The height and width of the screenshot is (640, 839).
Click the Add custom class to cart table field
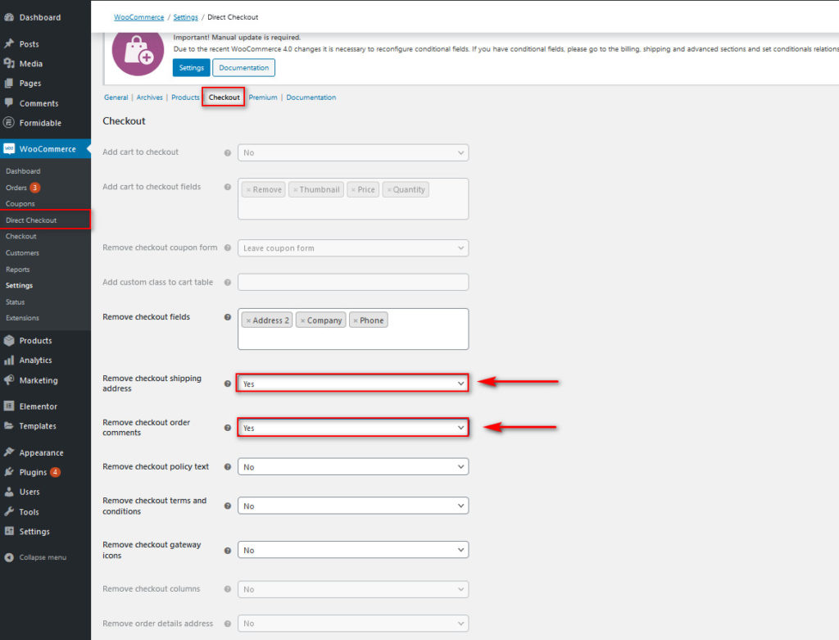click(353, 282)
